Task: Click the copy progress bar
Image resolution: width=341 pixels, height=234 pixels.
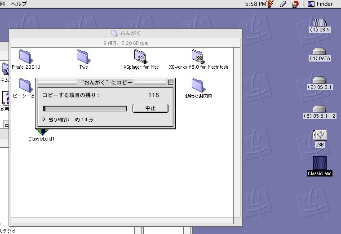Action: point(85,109)
